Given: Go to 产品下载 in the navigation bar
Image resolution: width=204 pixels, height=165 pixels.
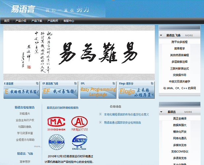Looking at the screenshot, I should coord(37,21).
